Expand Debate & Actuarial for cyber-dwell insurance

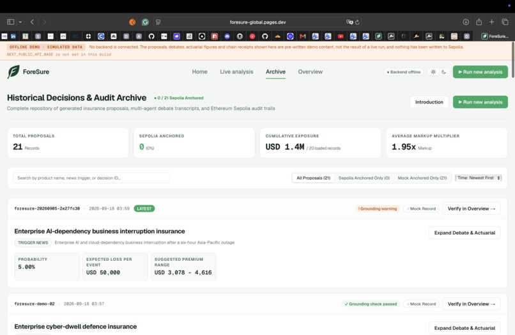[x=465, y=328]
